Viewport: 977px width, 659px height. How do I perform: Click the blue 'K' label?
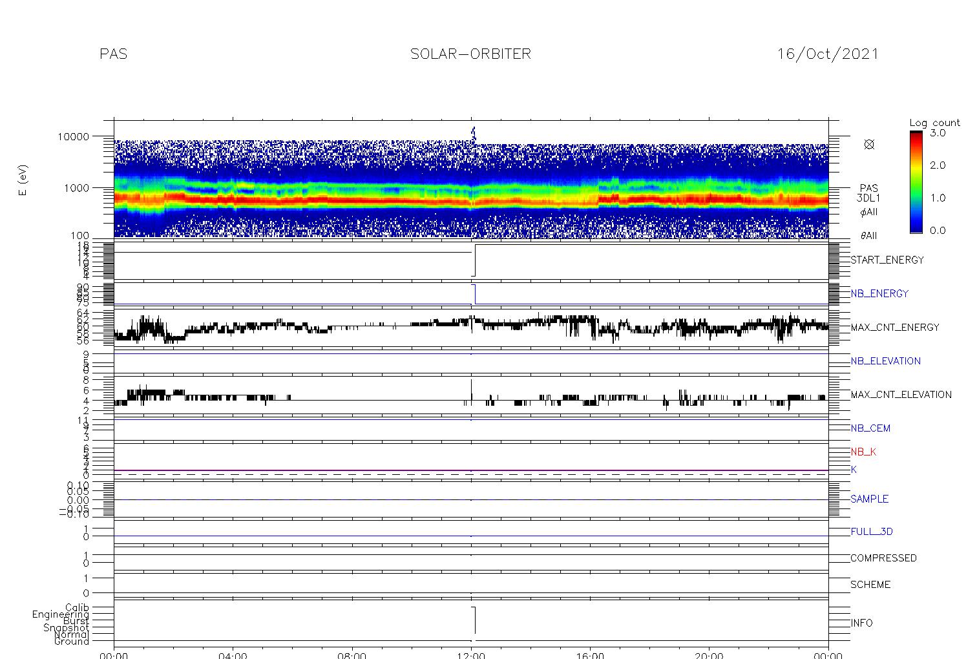[854, 469]
